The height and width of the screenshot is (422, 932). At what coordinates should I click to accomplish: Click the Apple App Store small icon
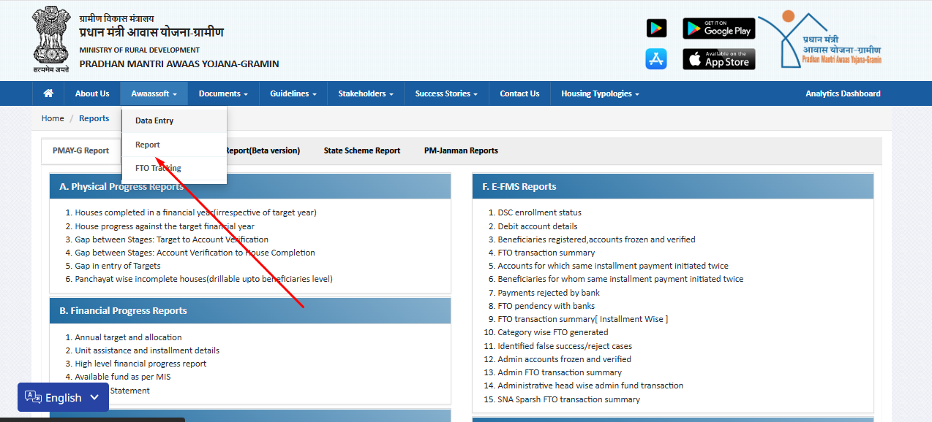656,59
